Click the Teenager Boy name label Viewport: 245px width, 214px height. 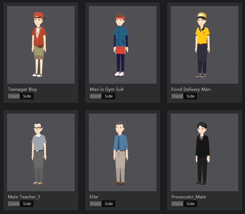point(22,89)
